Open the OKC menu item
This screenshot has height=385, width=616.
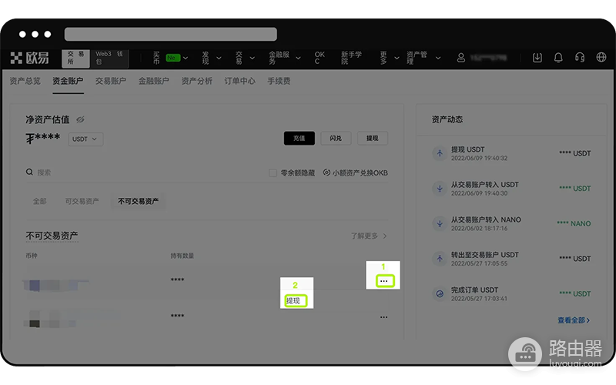(x=320, y=58)
